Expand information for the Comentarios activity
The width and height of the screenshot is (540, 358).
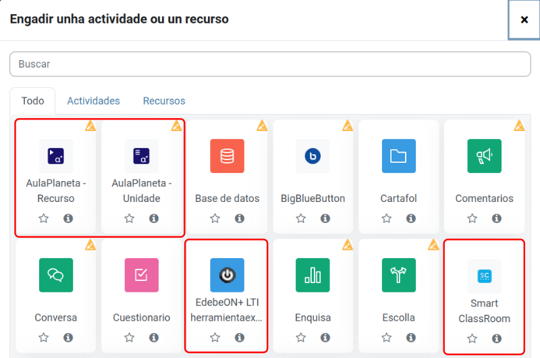click(496, 218)
